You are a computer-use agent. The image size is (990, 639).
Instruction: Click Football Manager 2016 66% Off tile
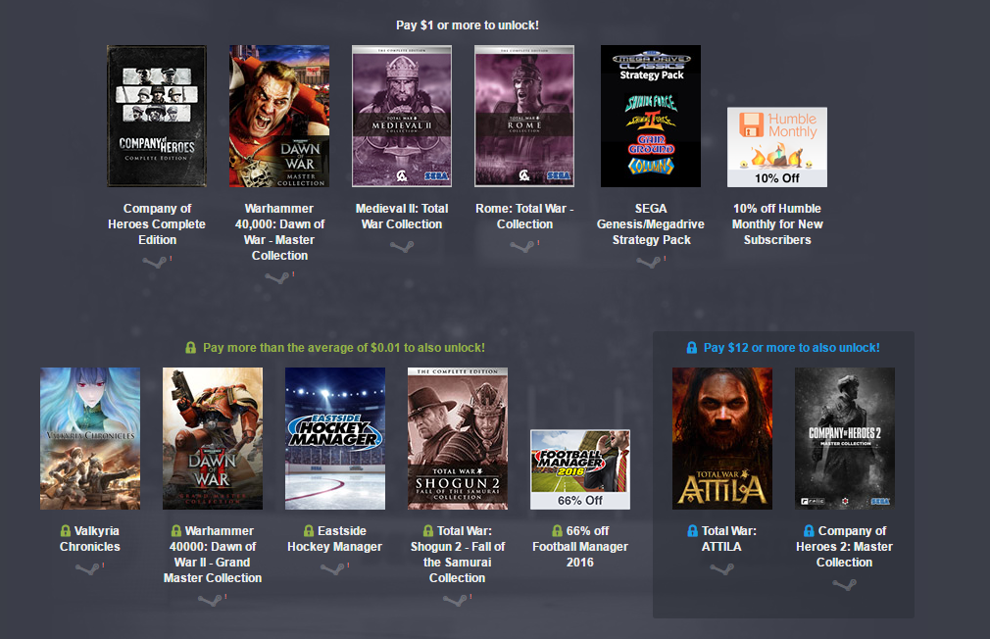pos(580,469)
